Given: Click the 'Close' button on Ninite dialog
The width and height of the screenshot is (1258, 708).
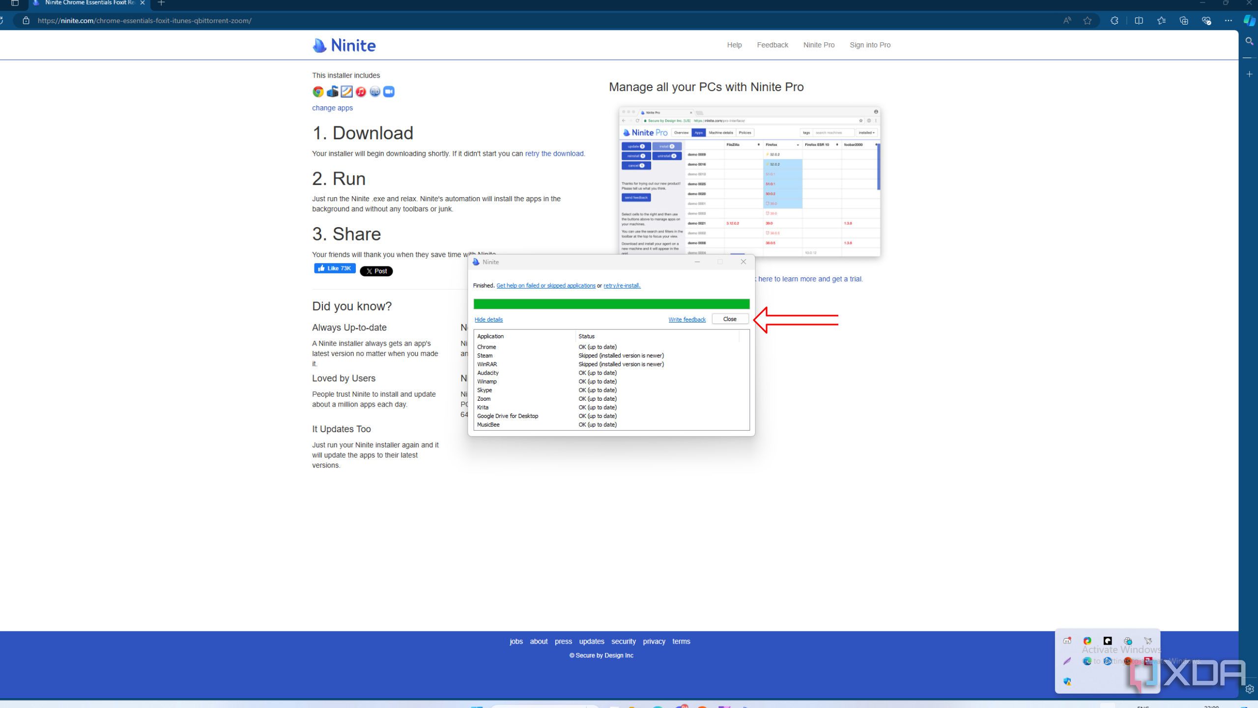Looking at the screenshot, I should pos(730,318).
